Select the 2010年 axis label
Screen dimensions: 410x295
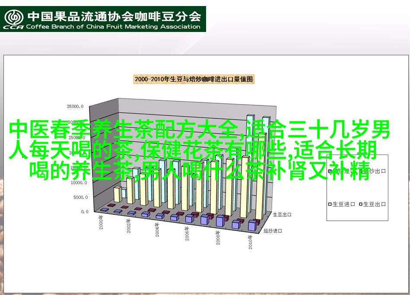(x=251, y=242)
